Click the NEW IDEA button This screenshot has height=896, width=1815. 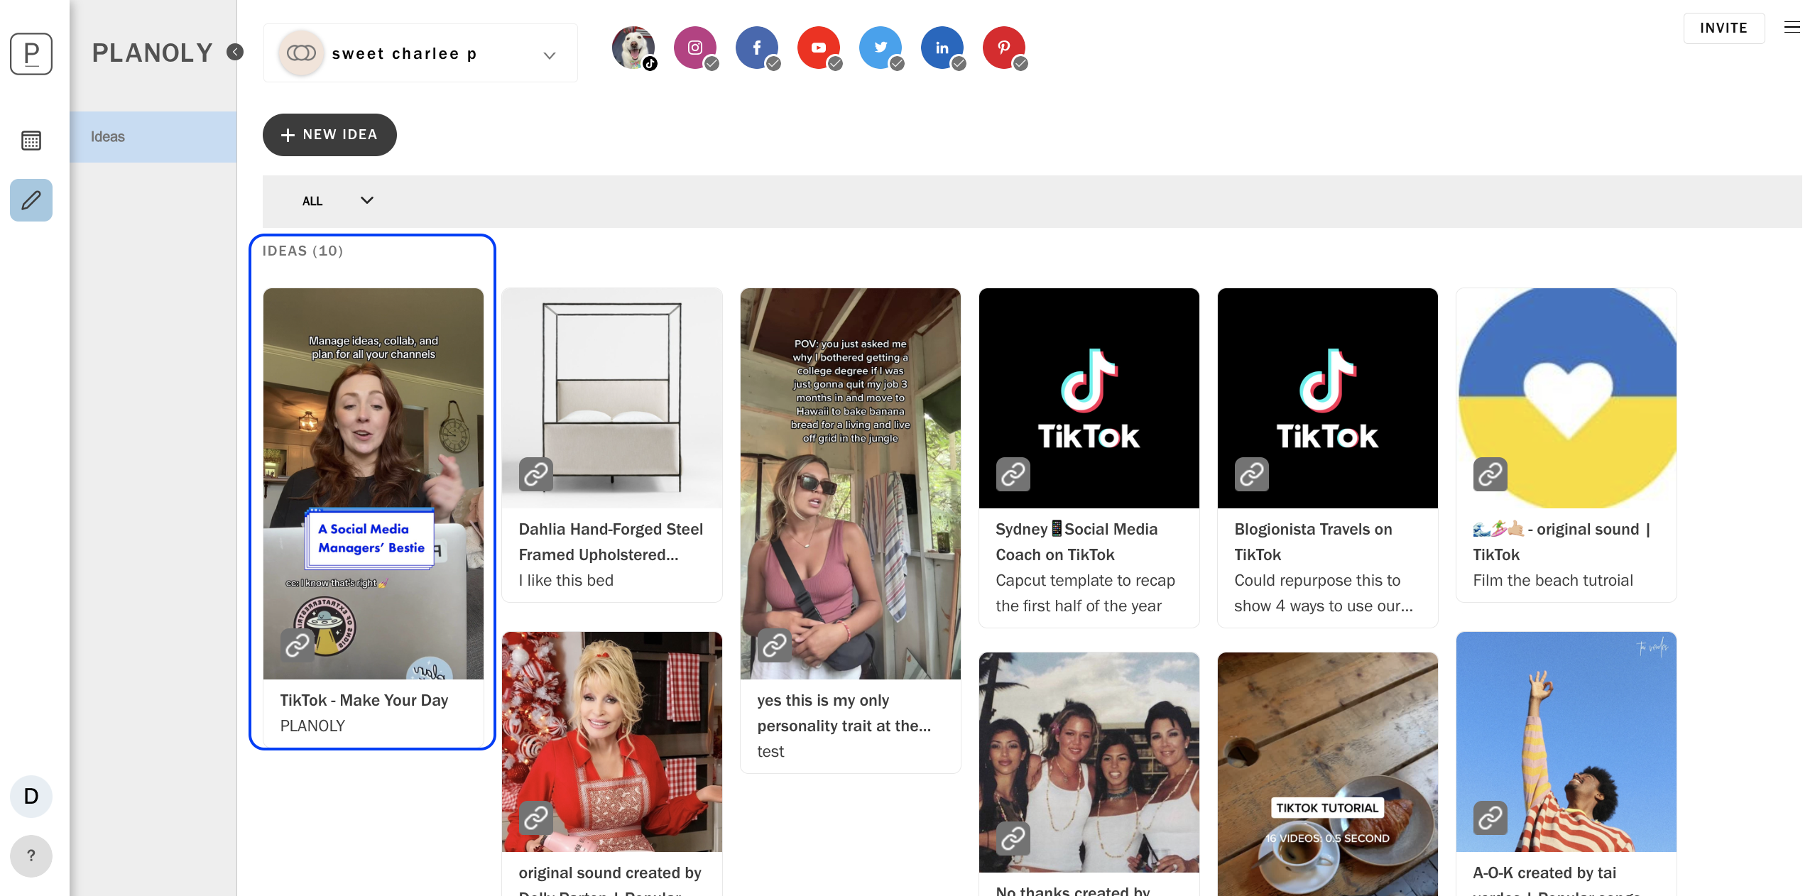point(329,135)
